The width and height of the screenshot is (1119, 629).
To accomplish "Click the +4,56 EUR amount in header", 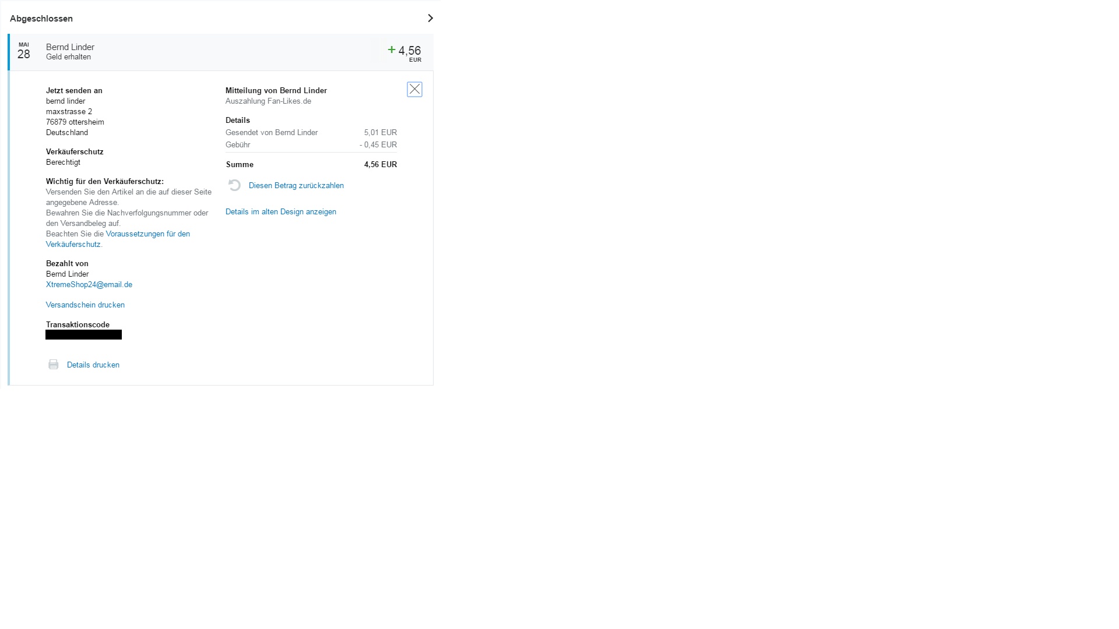I will tap(410, 52).
